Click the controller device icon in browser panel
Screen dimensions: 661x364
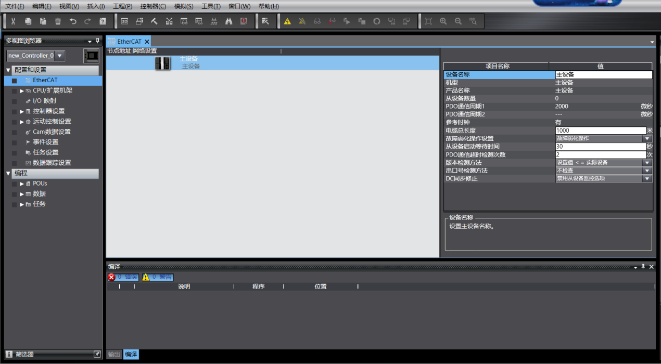pyautogui.click(x=91, y=56)
